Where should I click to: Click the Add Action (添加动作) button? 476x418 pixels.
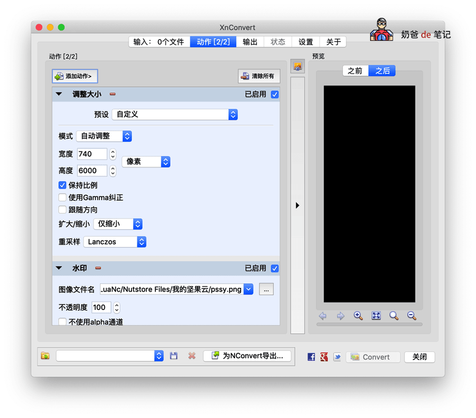coord(75,76)
